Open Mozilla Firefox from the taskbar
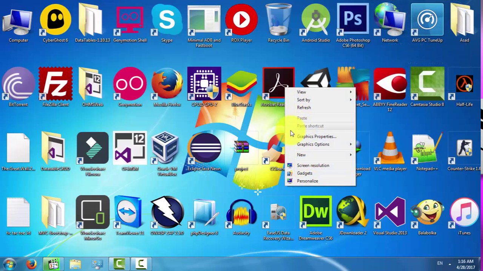The image size is (483, 271). 31,264
